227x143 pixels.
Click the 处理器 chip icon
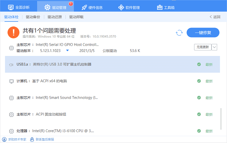(11, 131)
